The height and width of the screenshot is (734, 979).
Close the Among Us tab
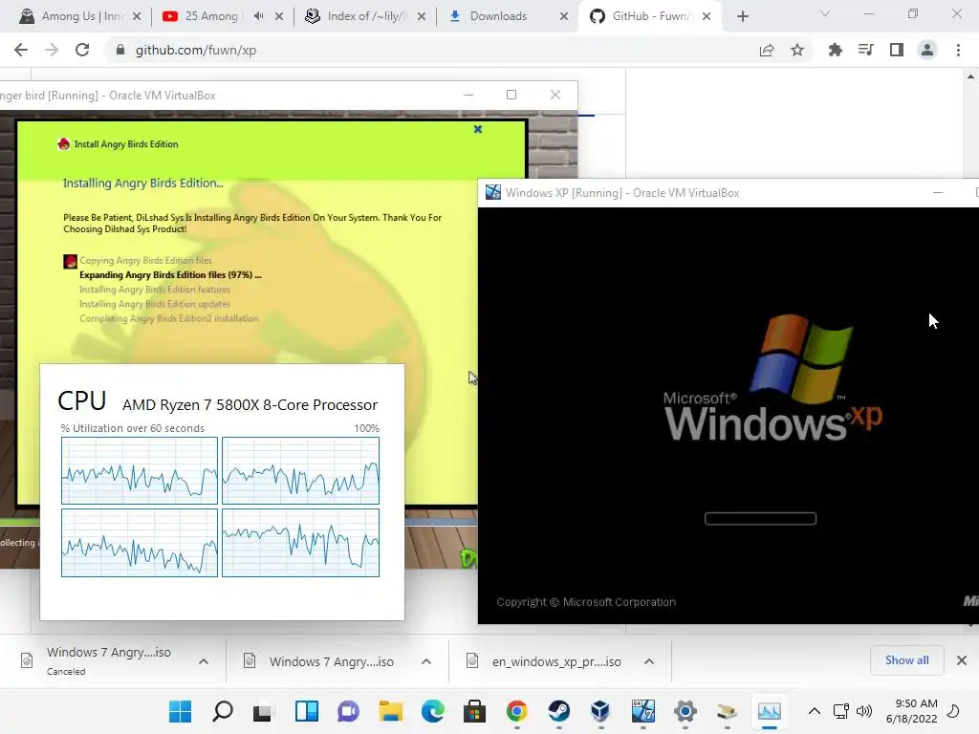(x=137, y=16)
